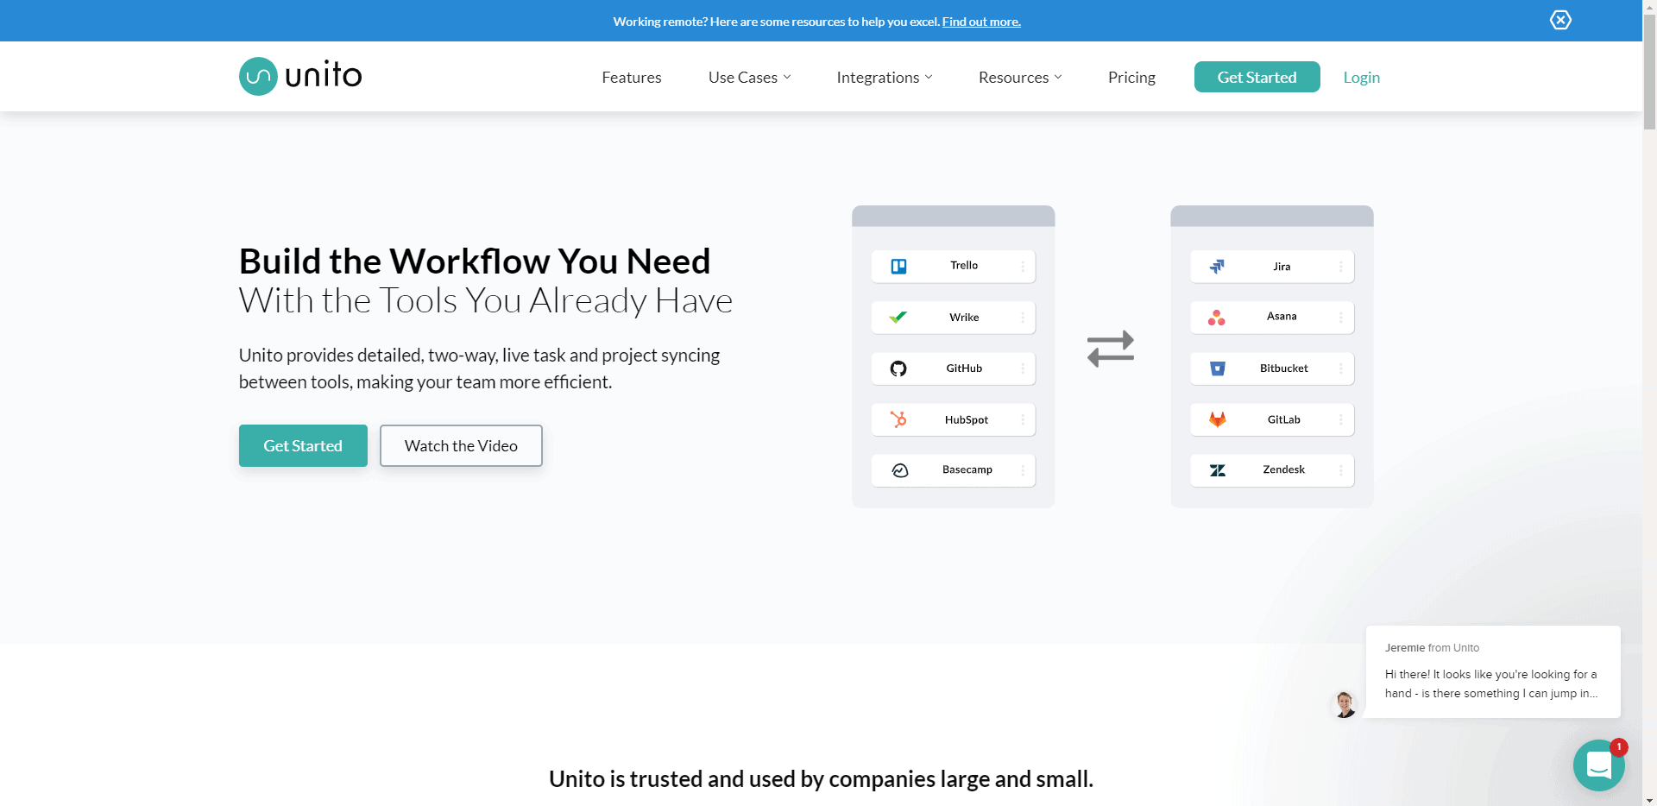Expand the Use Cases dropdown menu

749,78
